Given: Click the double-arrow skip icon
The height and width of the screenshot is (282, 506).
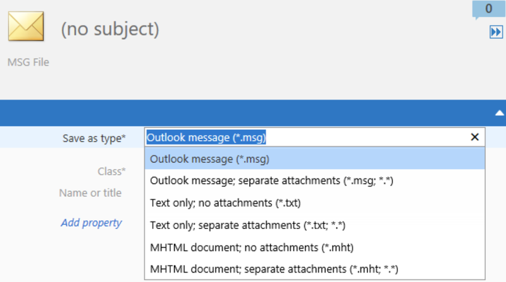Looking at the screenshot, I should 496,32.
